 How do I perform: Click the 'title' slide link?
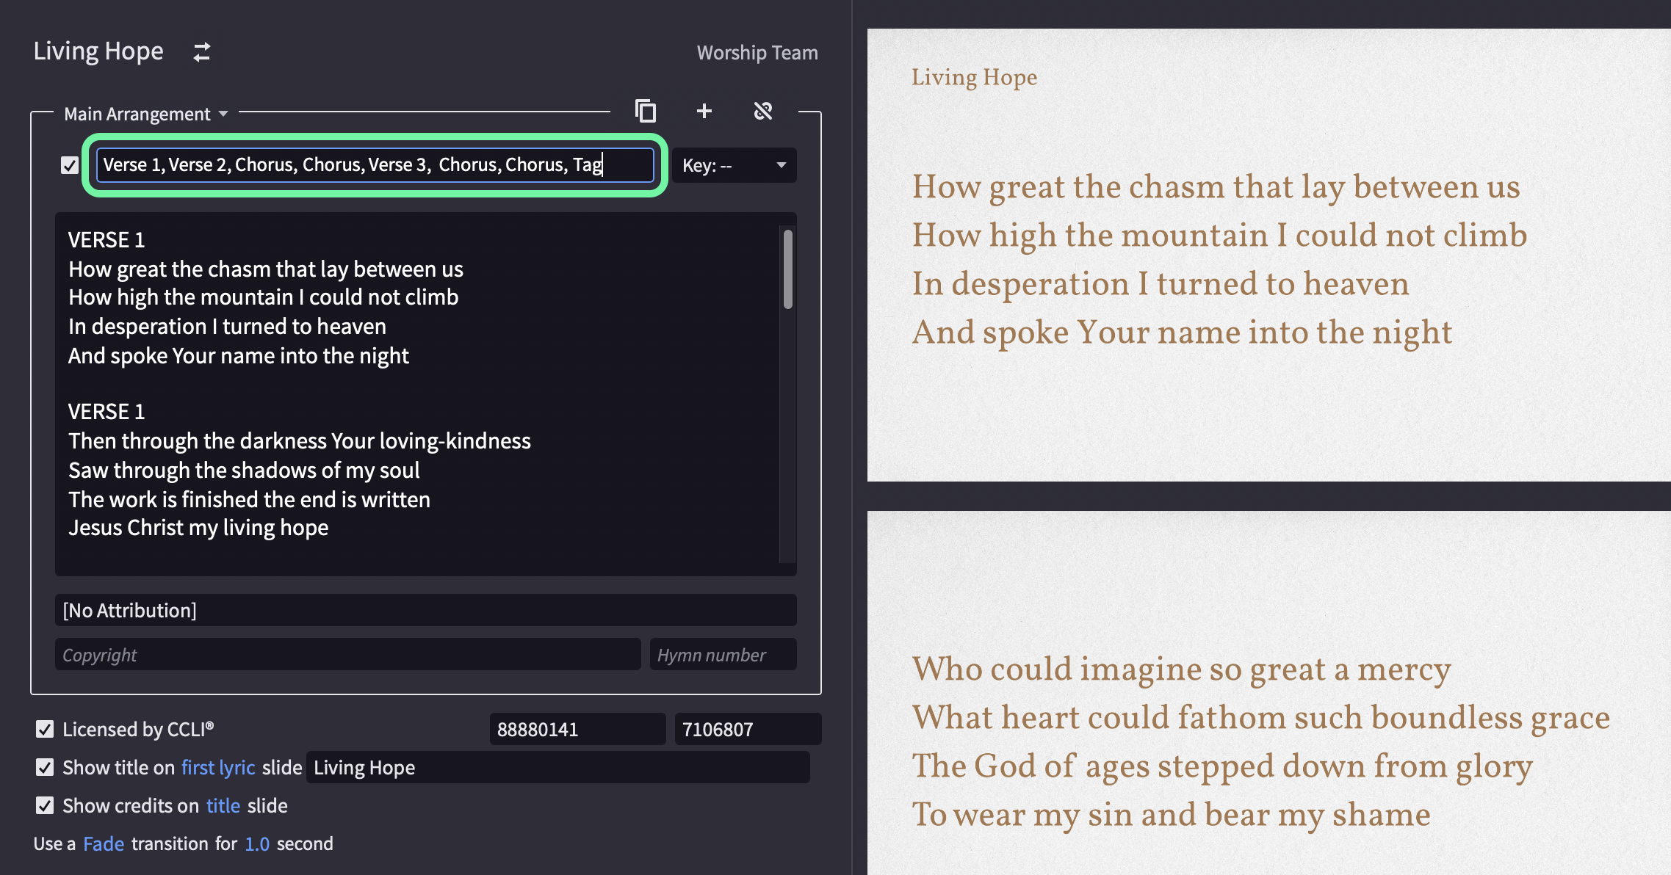[223, 805]
